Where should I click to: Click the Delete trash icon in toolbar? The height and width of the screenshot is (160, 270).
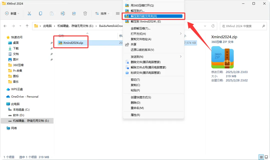[x=85, y=13]
